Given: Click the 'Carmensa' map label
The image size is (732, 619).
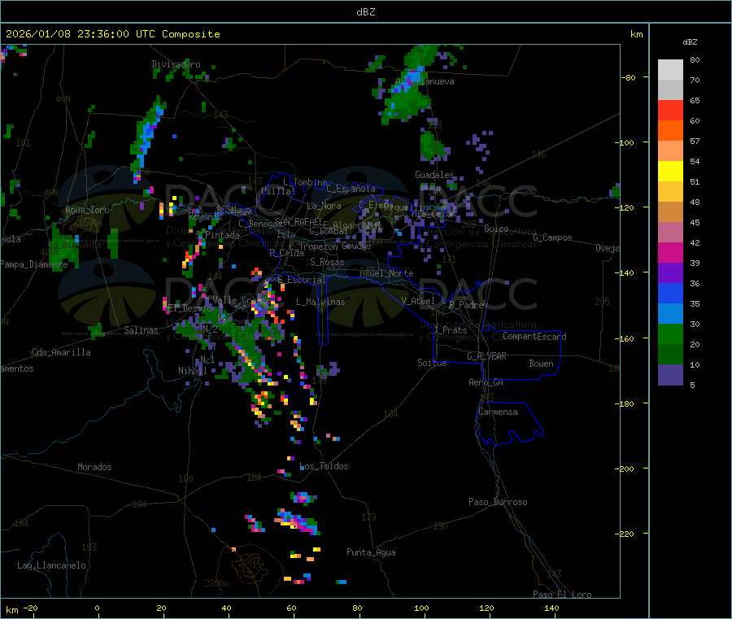Looking at the screenshot, I should 498,412.
